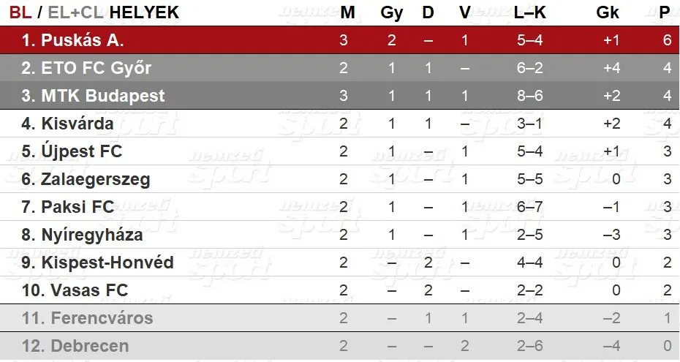
Task: Click the D draws column header
Action: click(x=428, y=12)
